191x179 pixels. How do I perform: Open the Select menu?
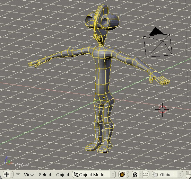pos(45,175)
